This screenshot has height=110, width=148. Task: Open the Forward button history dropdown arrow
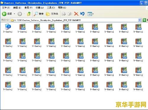[x=24, y=14]
